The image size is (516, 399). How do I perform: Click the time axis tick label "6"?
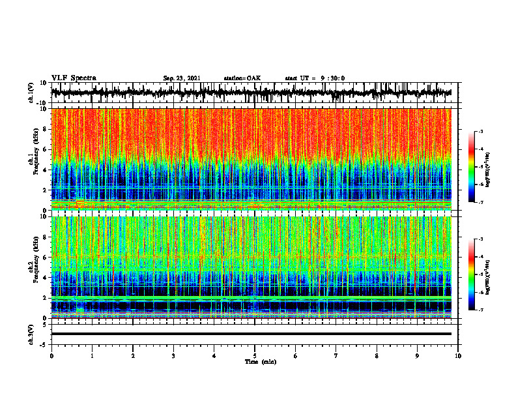[296, 356]
